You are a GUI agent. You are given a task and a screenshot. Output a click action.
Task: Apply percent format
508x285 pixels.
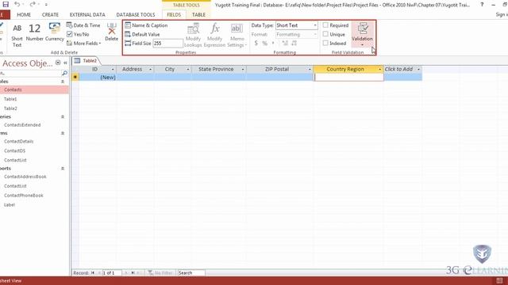click(x=264, y=43)
